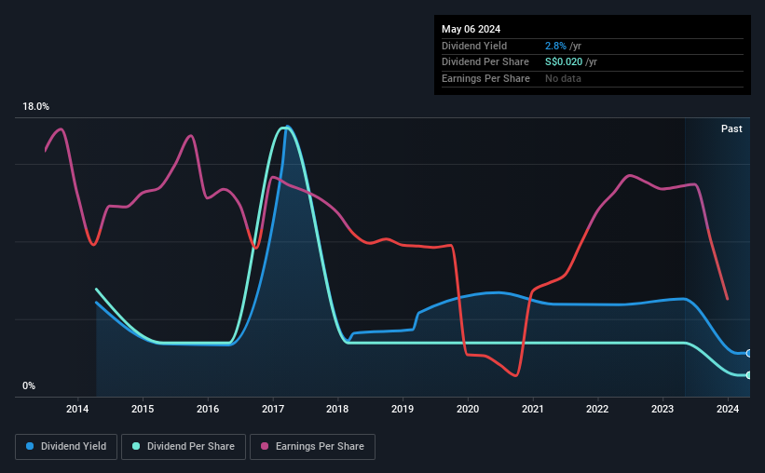Screen dimensions: 765x473
Task: Toggle the Earnings Per Share legend series
Action: pos(312,447)
